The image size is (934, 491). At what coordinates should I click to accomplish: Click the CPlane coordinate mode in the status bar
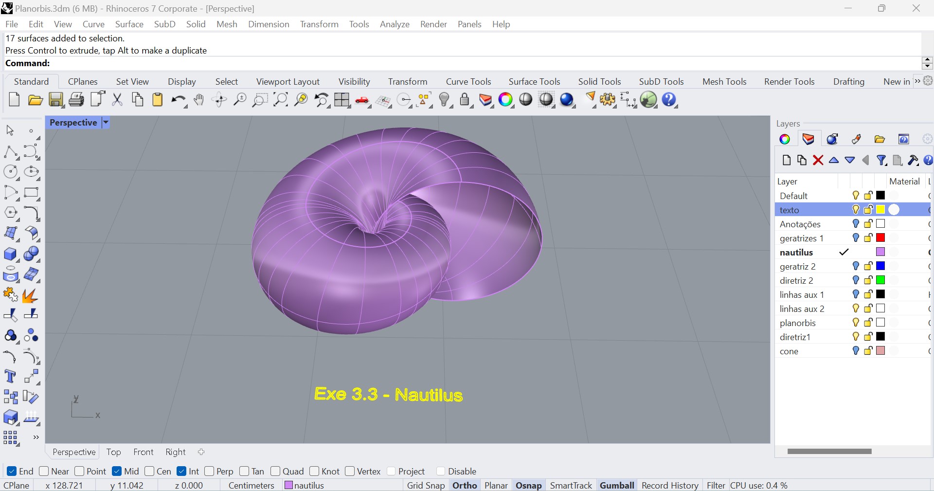[x=17, y=485]
